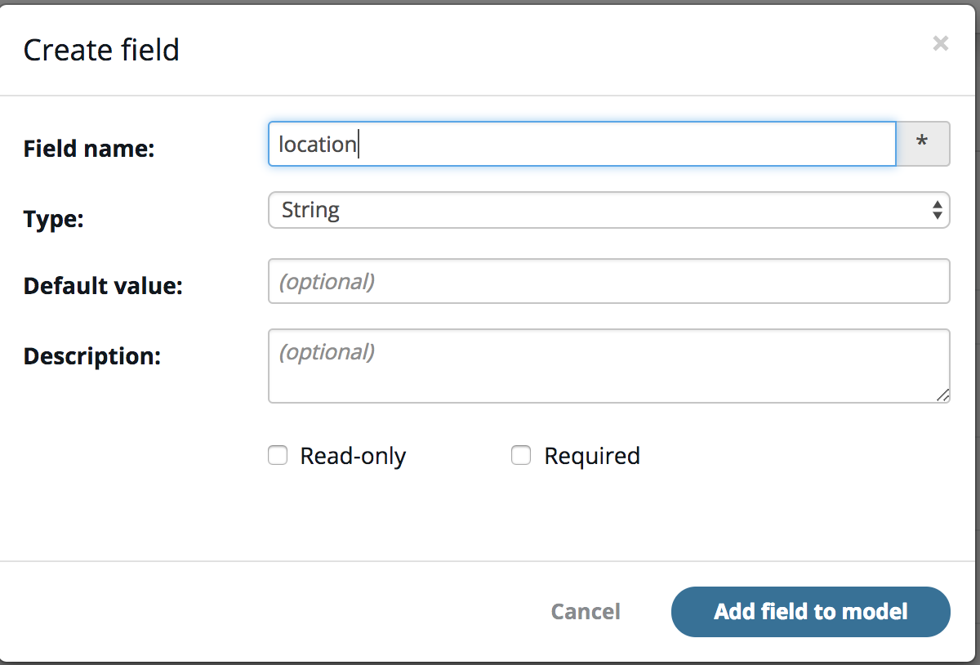Click the Create field dialog title

[x=101, y=51]
